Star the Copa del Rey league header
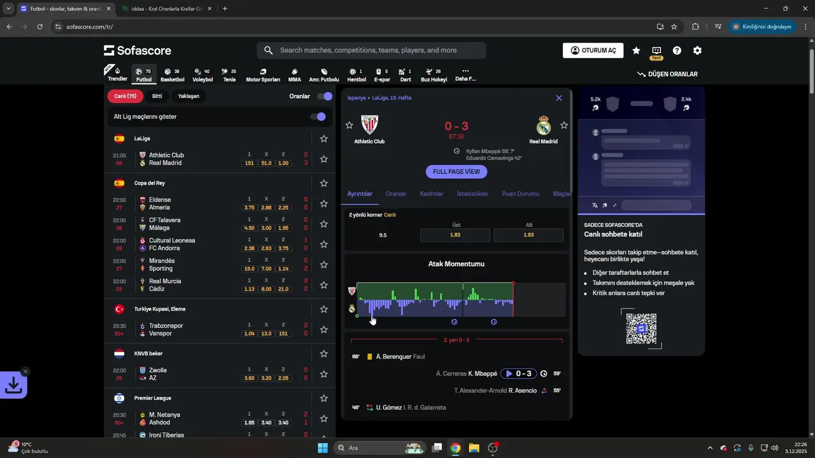Image resolution: width=815 pixels, height=458 pixels. [323, 183]
